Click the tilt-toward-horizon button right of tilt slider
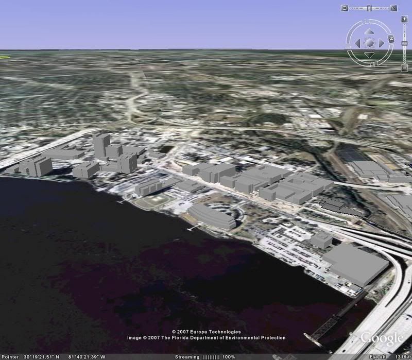 click(393, 8)
